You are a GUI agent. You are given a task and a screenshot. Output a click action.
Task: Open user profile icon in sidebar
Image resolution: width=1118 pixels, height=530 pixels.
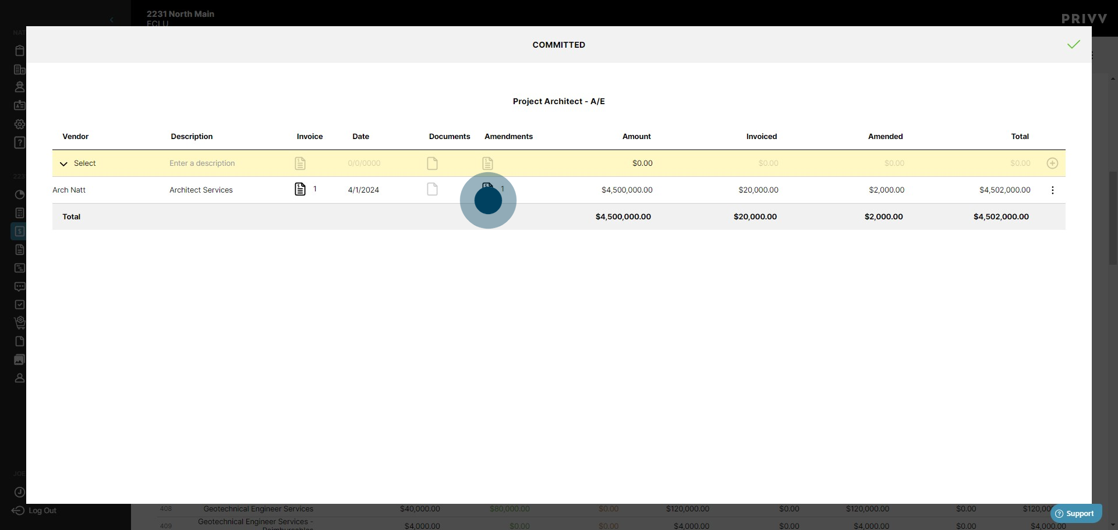19,378
